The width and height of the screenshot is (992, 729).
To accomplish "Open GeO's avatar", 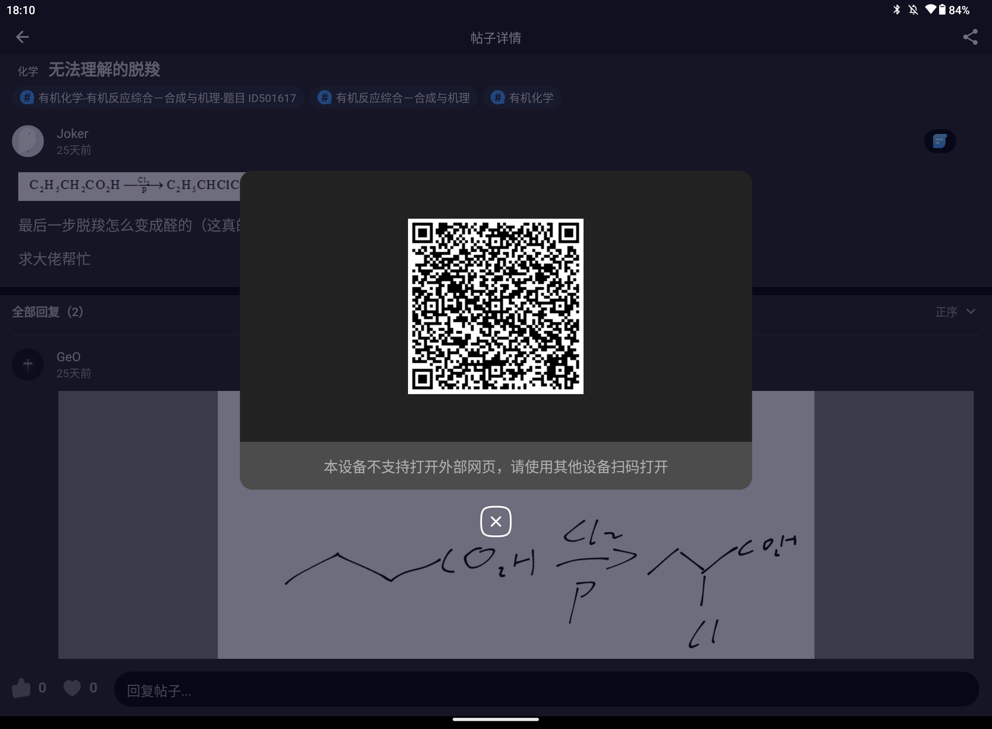I will point(28,364).
